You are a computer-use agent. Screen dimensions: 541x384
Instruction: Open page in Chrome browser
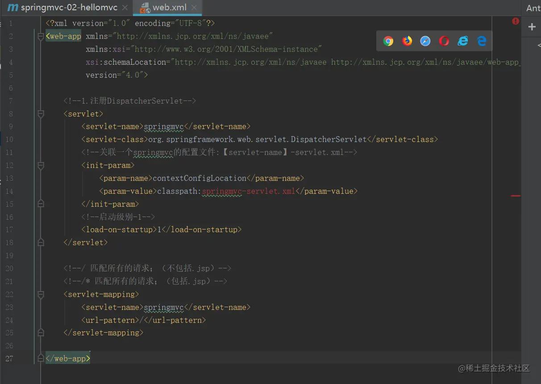[388, 41]
